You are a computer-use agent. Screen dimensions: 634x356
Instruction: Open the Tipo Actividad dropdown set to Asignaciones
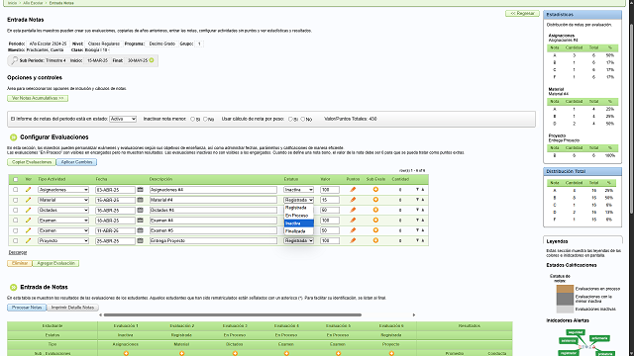(x=63, y=190)
